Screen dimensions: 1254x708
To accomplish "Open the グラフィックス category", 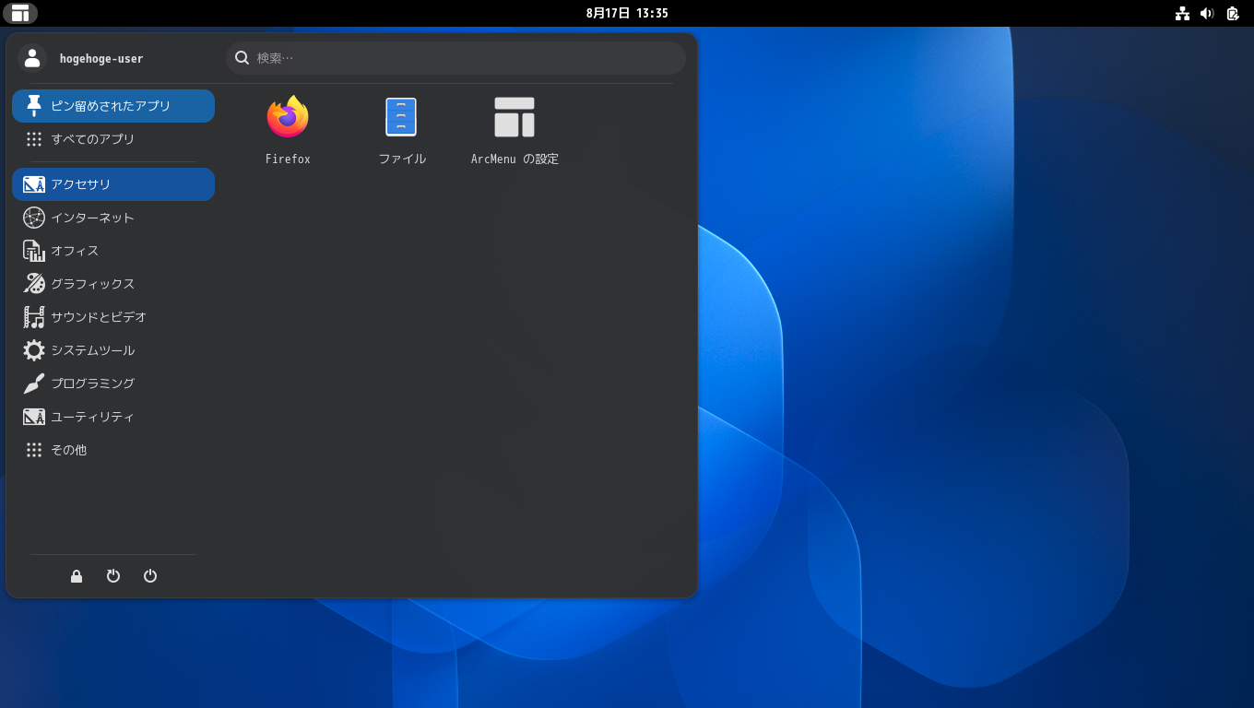I will [113, 284].
